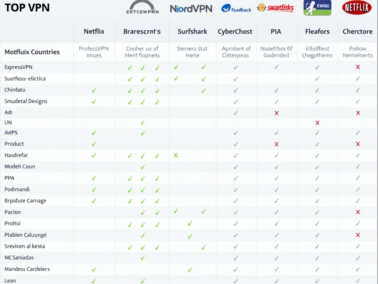This screenshot has height=284, width=378.
Task: Click the red X in the UN row under Fleafors
Action: (x=317, y=123)
